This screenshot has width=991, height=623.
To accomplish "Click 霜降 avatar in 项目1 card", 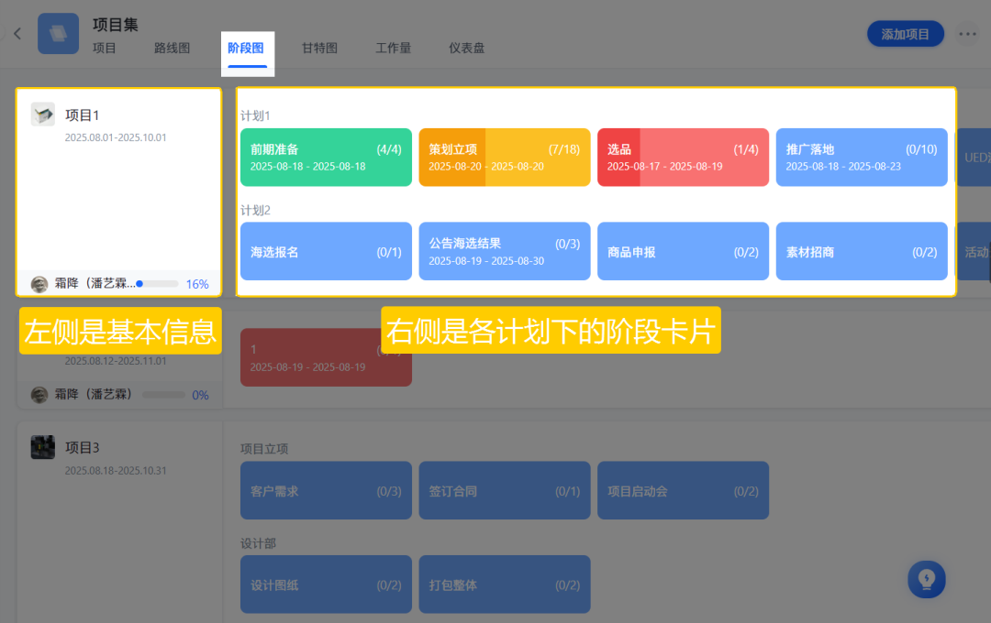I will click(39, 284).
